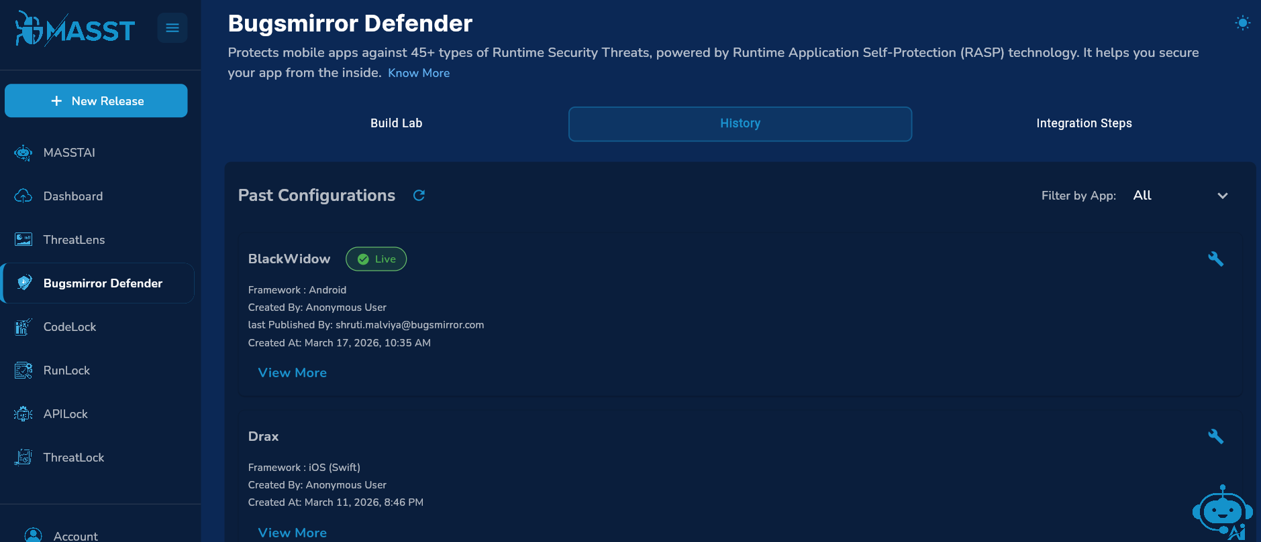
Task: Click the Bugsmirror Defender page title
Action: 350,23
